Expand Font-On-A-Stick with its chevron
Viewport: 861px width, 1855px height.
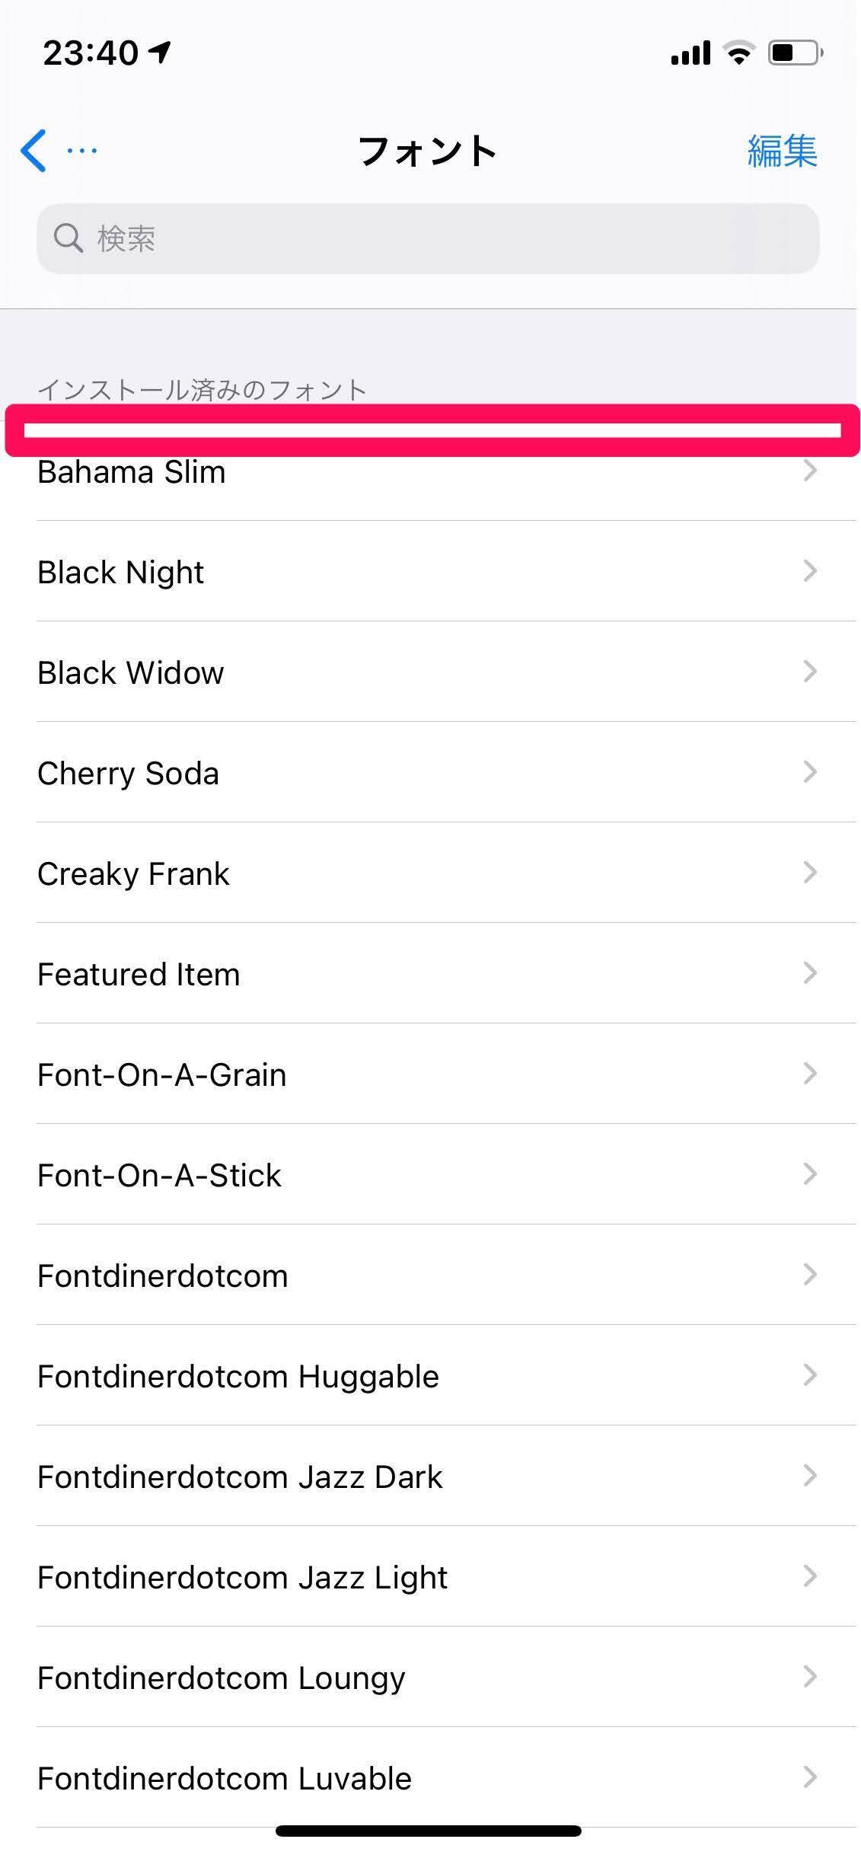810,1174
